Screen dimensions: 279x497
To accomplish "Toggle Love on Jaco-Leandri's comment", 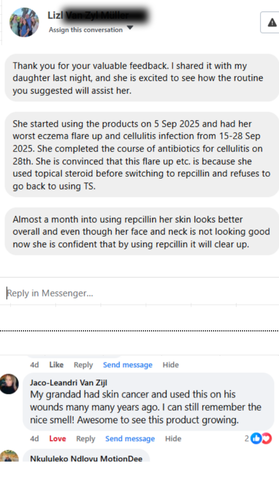I will point(58,438).
